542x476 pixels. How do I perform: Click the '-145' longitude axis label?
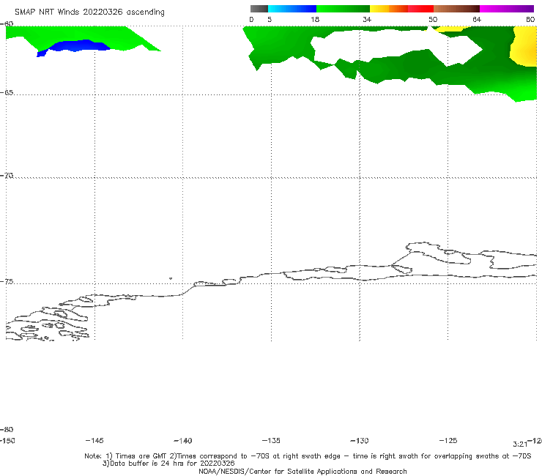tap(94, 441)
